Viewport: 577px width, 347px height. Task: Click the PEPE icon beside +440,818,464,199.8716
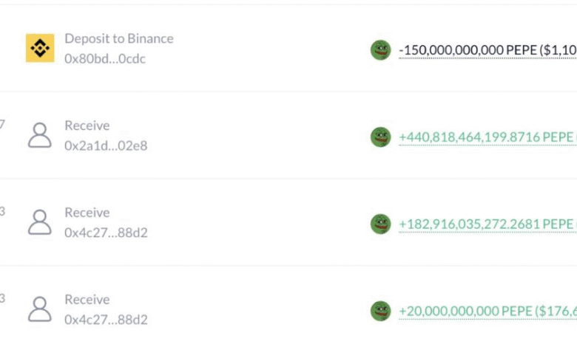click(x=380, y=137)
